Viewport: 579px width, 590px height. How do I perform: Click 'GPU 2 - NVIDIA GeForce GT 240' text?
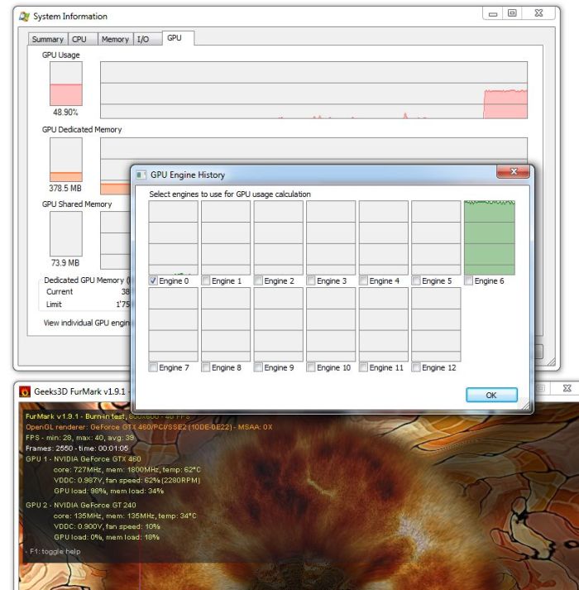81,505
